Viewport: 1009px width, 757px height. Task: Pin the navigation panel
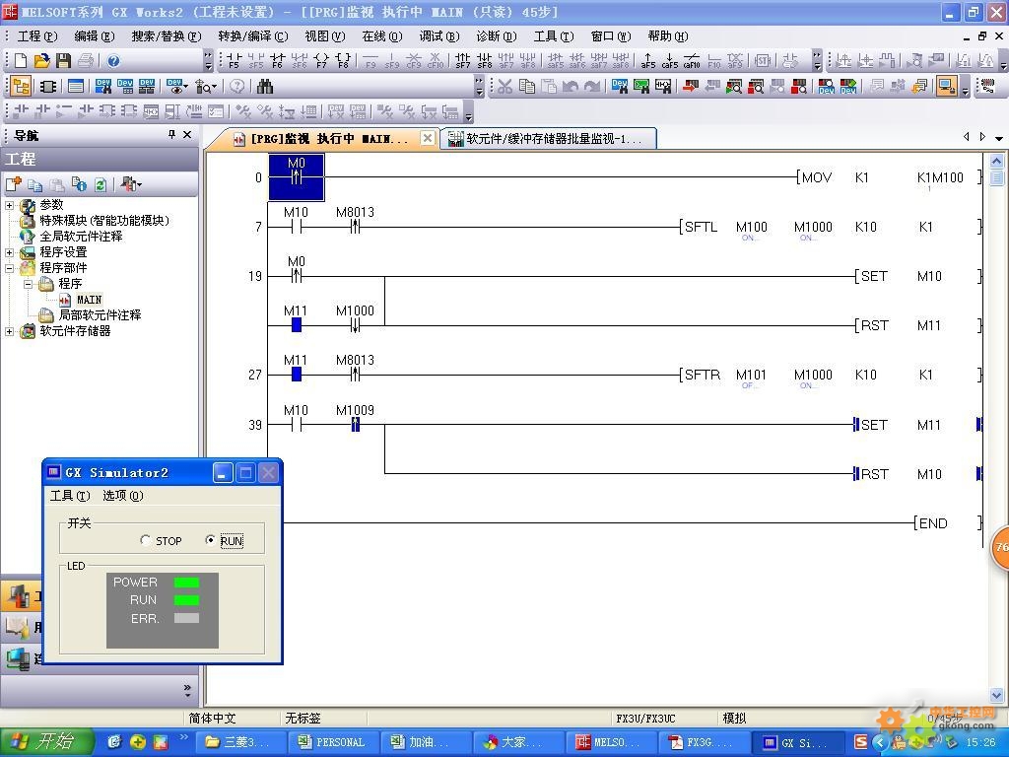[171, 134]
